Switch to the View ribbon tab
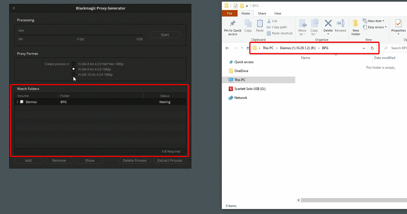Viewport: 407px width, 214px height. 278,13
